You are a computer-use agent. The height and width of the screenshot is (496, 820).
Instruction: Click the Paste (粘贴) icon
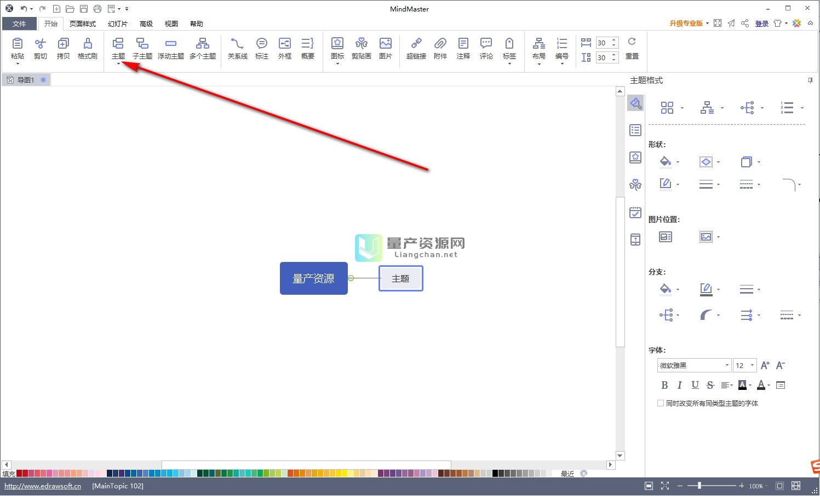(x=18, y=44)
